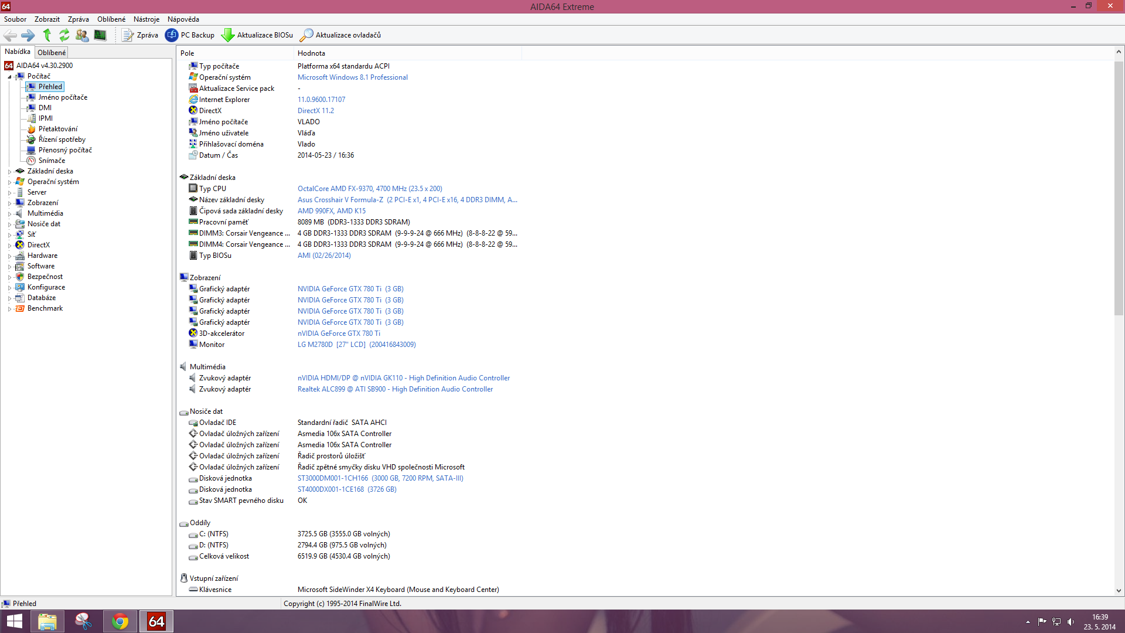Screen dimensions: 1125x633
Task: Open the Microsoft Windows 8.1 Professional link
Action: 352,77
